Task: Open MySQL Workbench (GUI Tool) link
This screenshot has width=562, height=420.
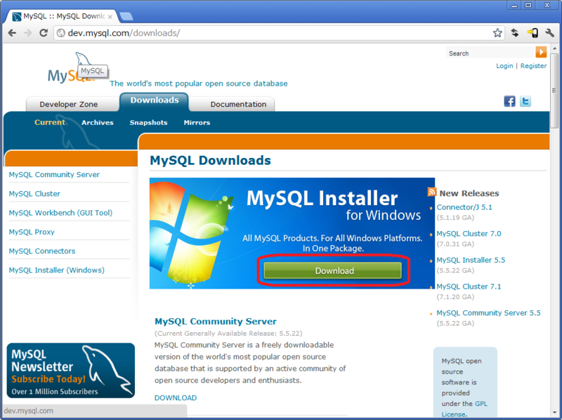Action: (x=60, y=213)
